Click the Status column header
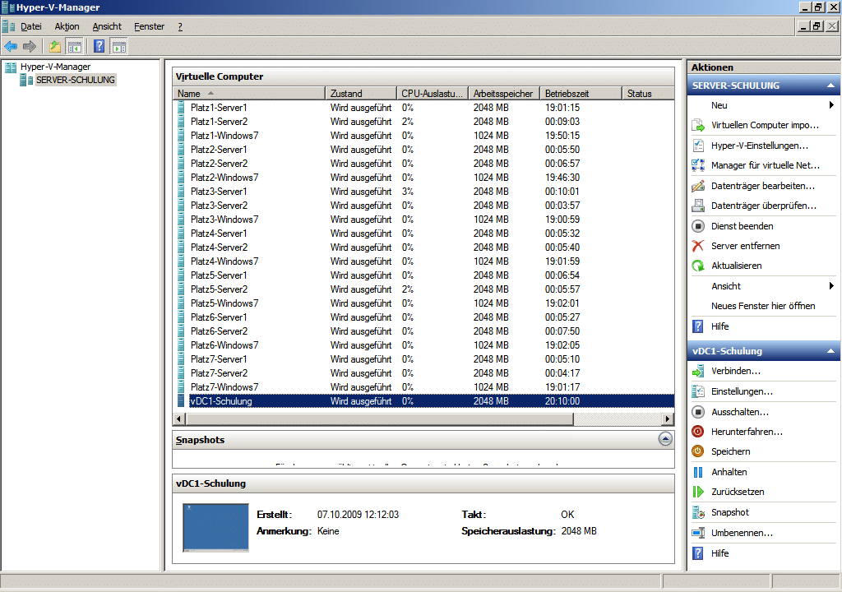The image size is (842, 592). click(648, 94)
